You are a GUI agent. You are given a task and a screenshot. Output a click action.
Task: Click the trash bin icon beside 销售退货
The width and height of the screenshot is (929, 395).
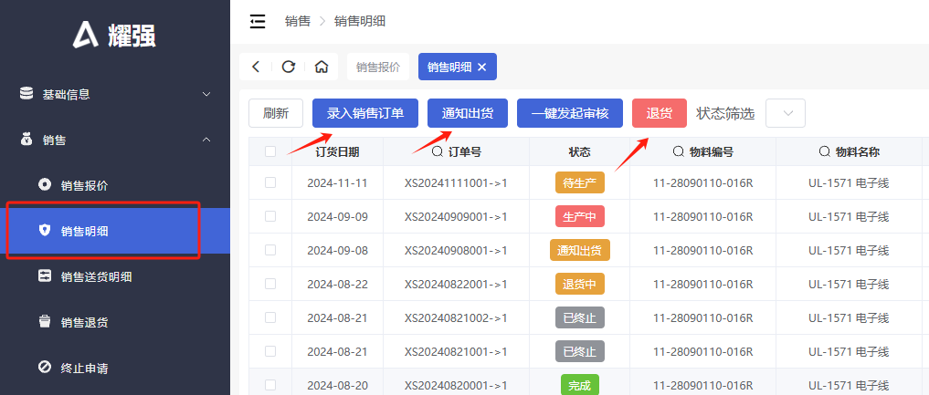(45, 322)
